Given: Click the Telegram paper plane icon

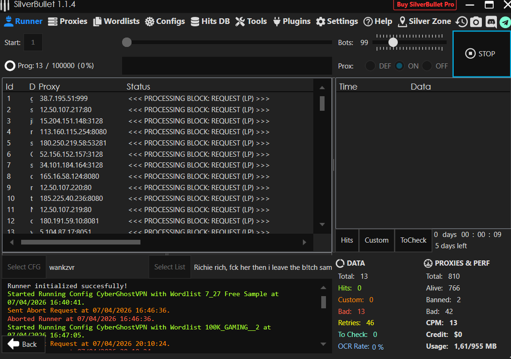Looking at the screenshot, I should coord(505,22).
